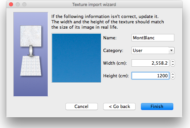Click the Width (cm) label
The height and width of the screenshot is (128, 190).
(115, 63)
